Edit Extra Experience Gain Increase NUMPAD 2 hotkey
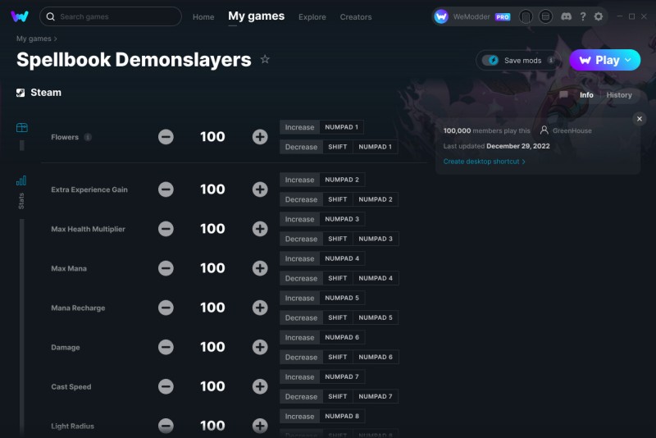The height and width of the screenshot is (438, 656). pos(342,180)
